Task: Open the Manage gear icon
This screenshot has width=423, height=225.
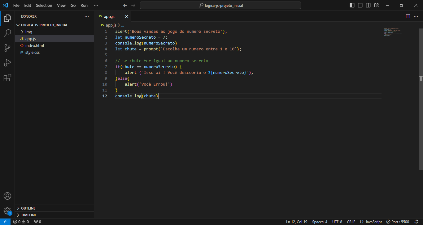Action: [7, 211]
